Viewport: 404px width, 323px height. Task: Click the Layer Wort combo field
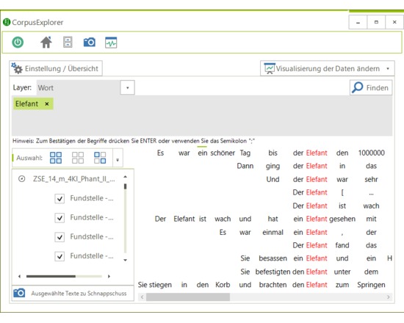79,87
